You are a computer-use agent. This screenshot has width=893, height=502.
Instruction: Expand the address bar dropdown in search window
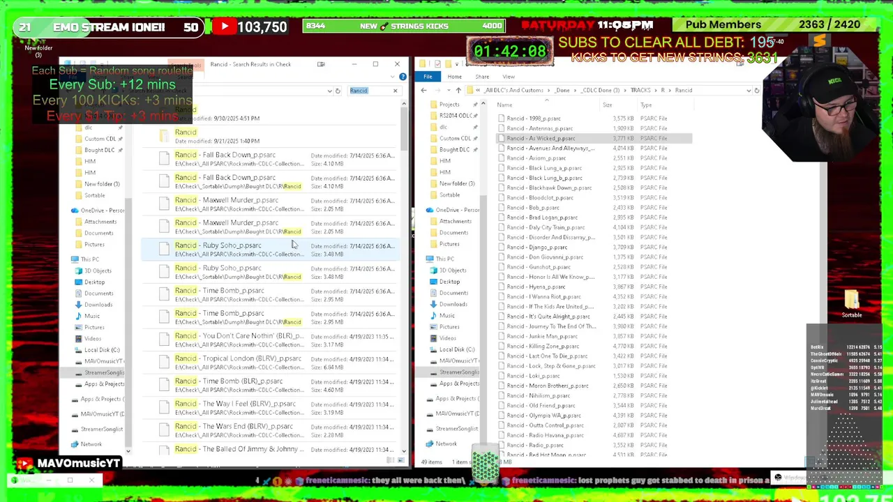coord(329,91)
